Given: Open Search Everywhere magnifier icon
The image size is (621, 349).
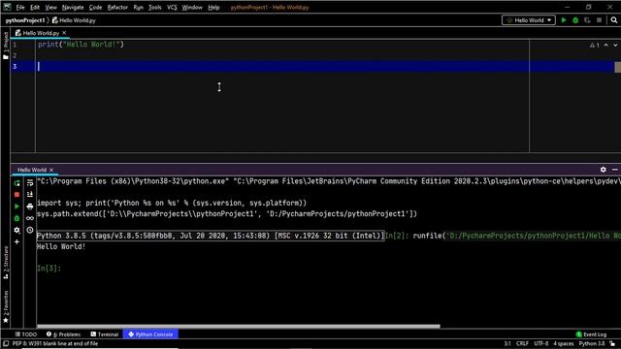Looking at the screenshot, I should [614, 20].
